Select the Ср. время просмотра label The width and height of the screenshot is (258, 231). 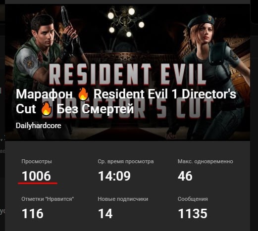tap(126, 161)
